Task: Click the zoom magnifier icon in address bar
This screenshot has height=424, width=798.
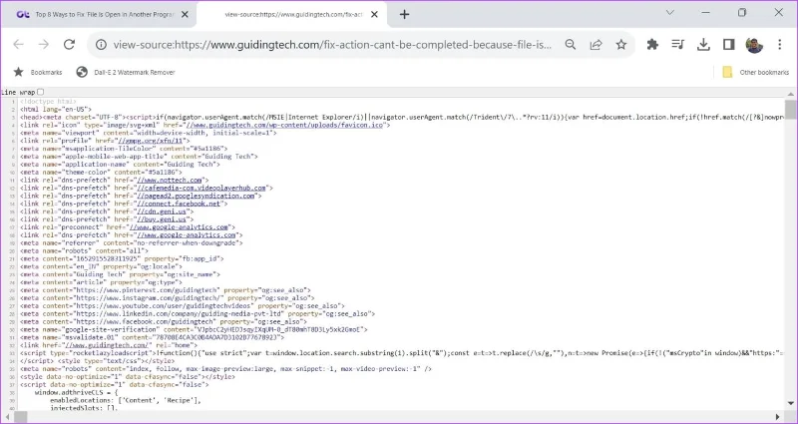Action: pos(571,45)
